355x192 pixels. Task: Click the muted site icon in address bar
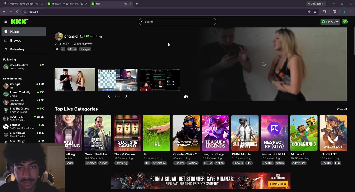309,12
